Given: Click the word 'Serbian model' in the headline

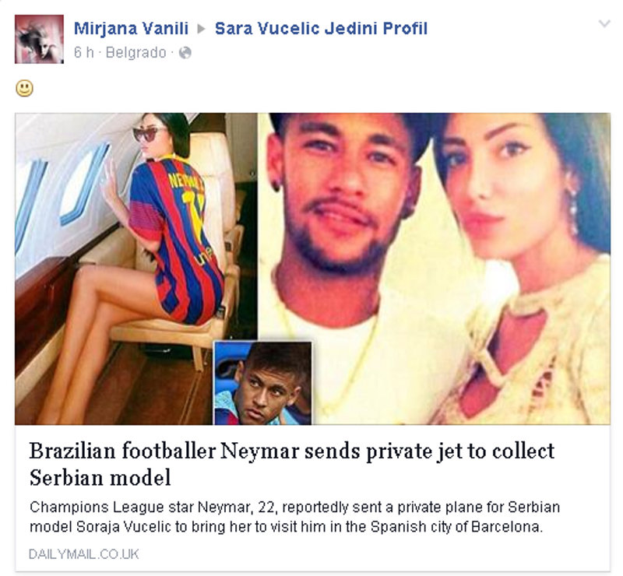Looking at the screenshot, I should pyautogui.click(x=100, y=477).
